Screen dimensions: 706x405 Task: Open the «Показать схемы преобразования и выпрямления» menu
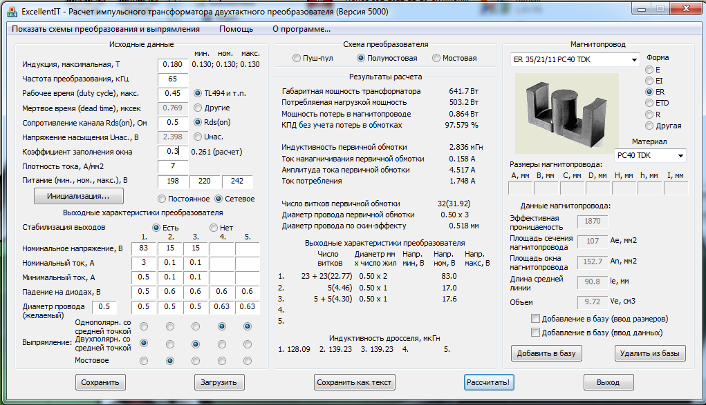106,29
